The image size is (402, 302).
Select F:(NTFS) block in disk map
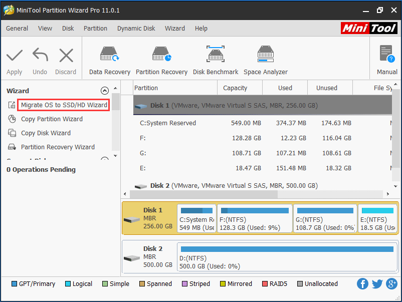click(255, 218)
